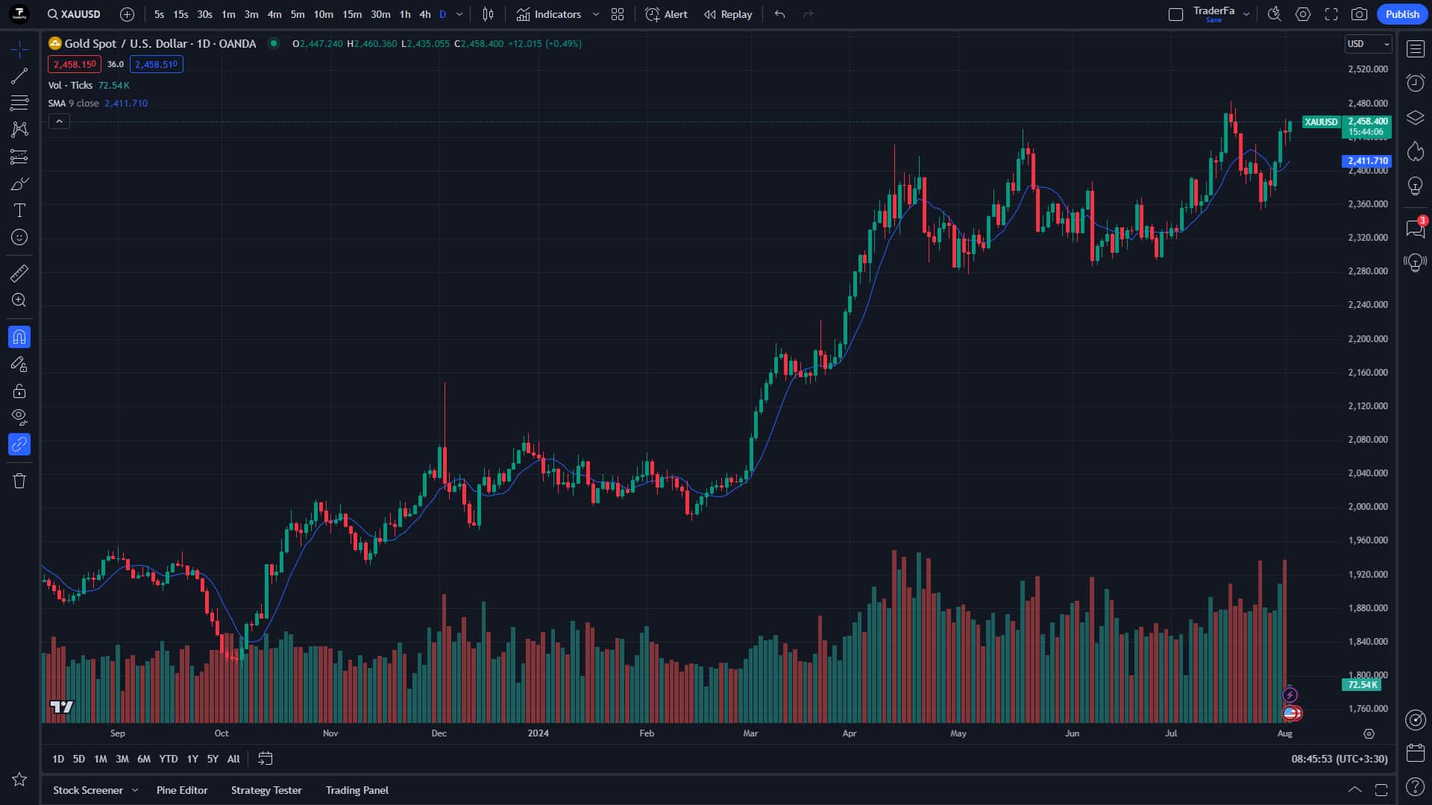
Task: Open the alerts clock panel
Action: coord(1416,83)
